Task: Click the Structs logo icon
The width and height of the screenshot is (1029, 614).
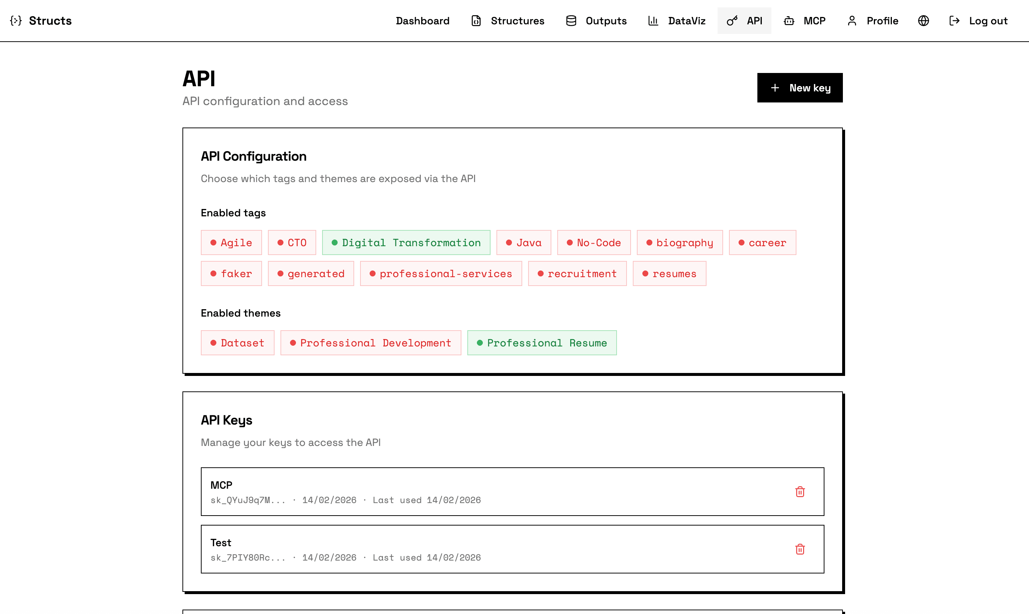Action: point(16,20)
